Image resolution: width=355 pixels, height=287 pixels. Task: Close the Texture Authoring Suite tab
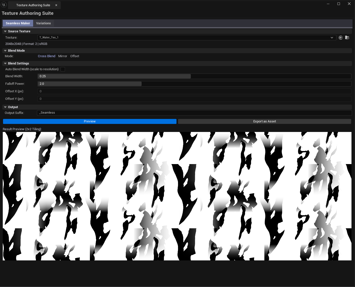tap(56, 5)
